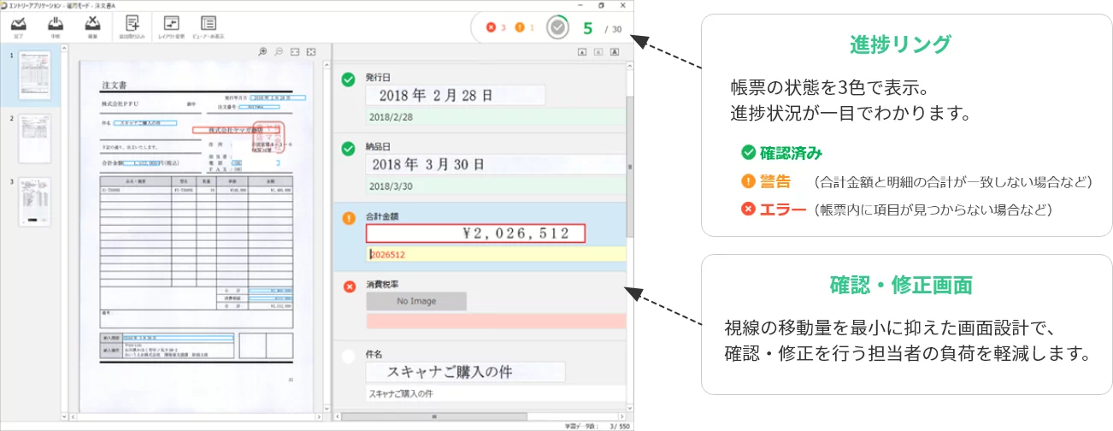
Task: Zoom in on the document viewer
Action: (x=262, y=52)
